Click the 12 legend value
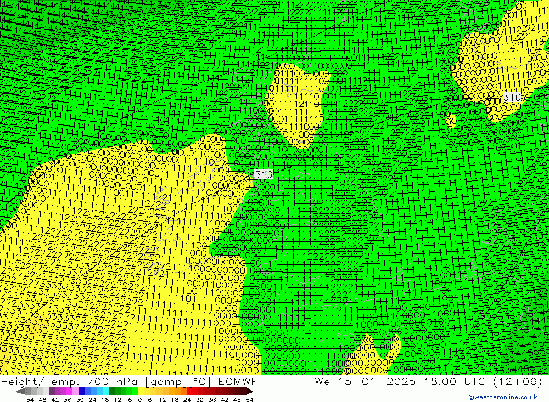Viewport: 549px width, 402px height. [x=162, y=400]
